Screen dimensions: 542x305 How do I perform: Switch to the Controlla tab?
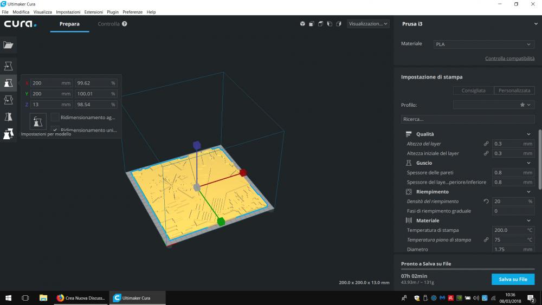click(x=108, y=24)
